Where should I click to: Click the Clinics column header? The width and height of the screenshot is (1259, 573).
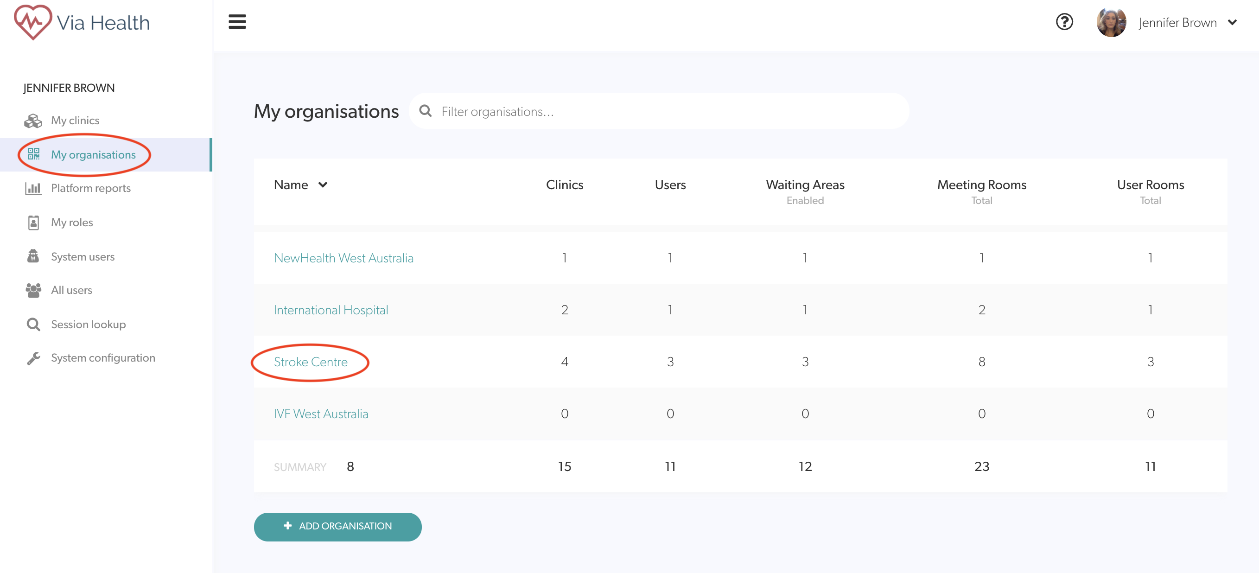pyautogui.click(x=565, y=185)
